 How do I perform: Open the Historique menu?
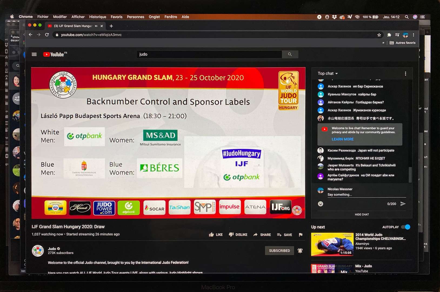pyautogui.click(x=98, y=17)
